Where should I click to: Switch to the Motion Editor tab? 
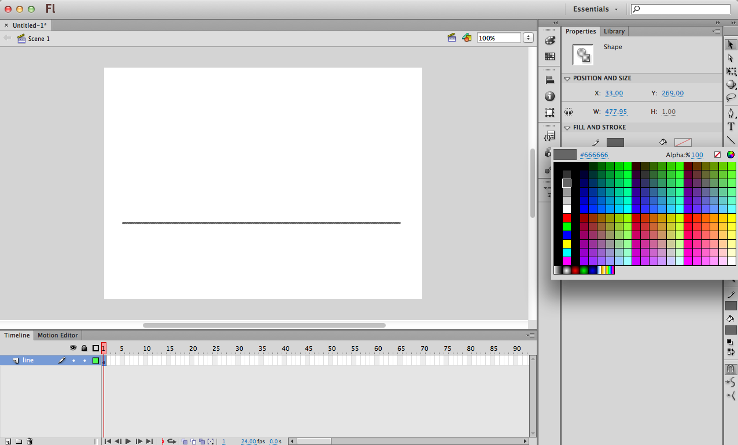(58, 335)
